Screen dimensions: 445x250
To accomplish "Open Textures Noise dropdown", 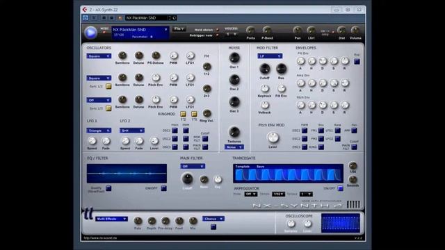I will (234, 147).
